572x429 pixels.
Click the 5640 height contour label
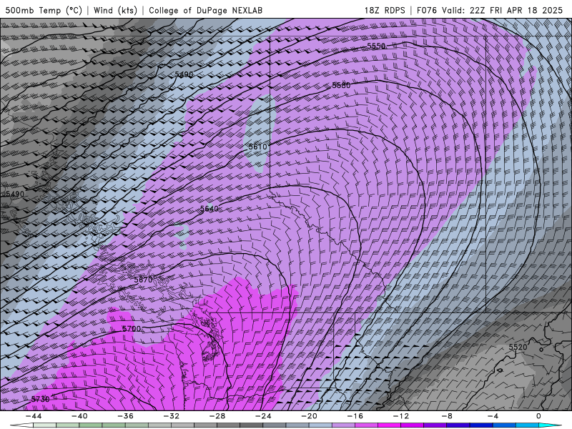tap(209, 209)
